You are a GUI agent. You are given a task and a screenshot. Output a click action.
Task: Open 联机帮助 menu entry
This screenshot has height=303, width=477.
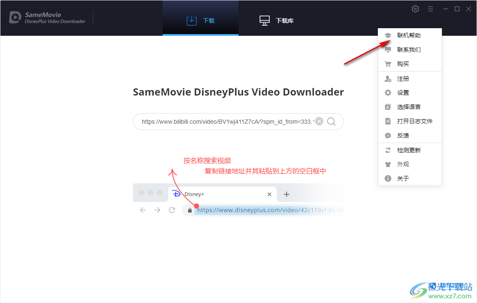point(410,35)
